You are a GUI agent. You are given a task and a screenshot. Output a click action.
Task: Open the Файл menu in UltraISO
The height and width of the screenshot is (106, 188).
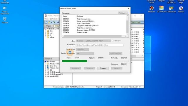46,19
